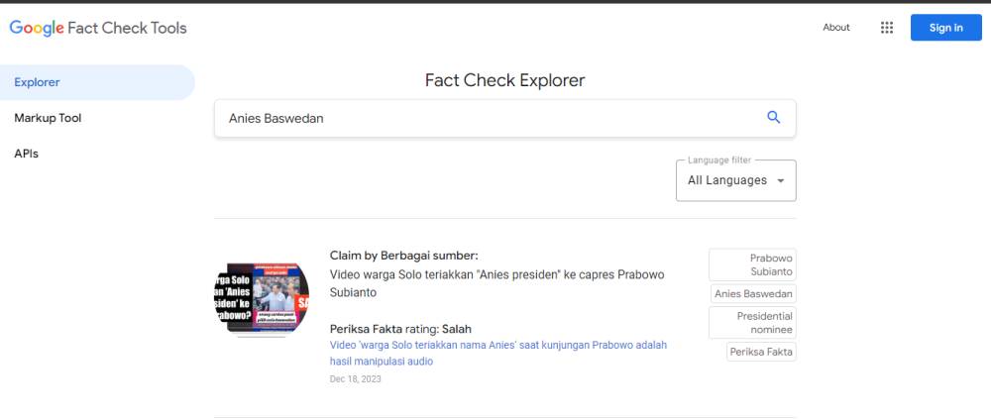Click the Anies Baswedan tag
This screenshot has height=420, width=991.
753,293
